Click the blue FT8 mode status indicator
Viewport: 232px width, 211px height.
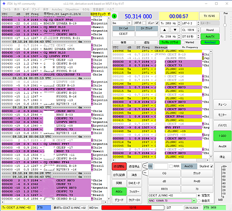(x=44, y=207)
